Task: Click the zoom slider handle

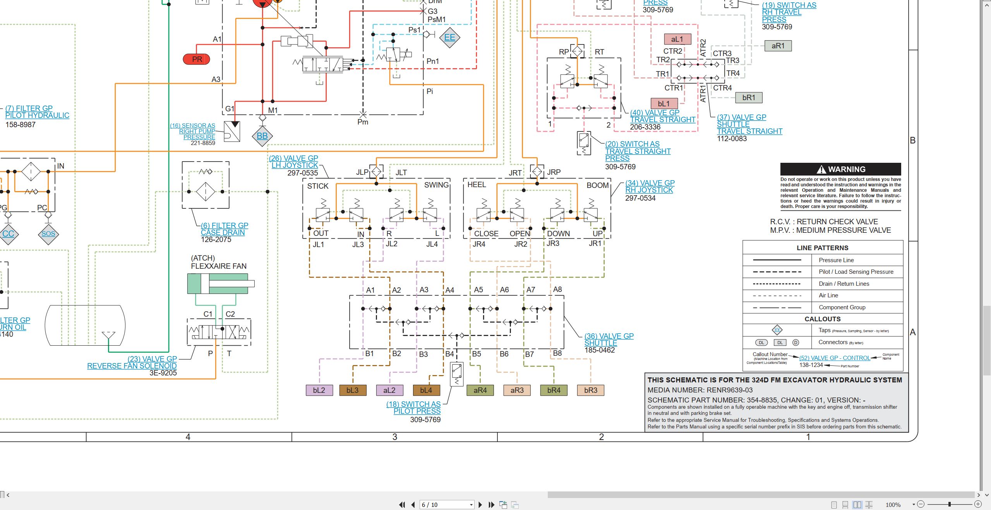Action: click(949, 504)
